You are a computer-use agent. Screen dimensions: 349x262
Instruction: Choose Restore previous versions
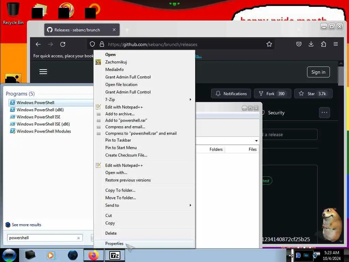(144, 180)
